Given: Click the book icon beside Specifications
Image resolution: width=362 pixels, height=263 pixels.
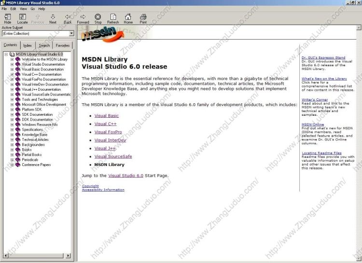Looking at the screenshot, I should (x=18, y=129).
